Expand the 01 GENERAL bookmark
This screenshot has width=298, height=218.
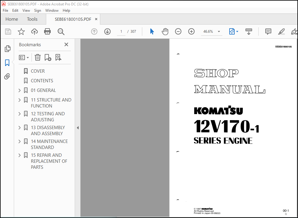[x=20, y=90]
